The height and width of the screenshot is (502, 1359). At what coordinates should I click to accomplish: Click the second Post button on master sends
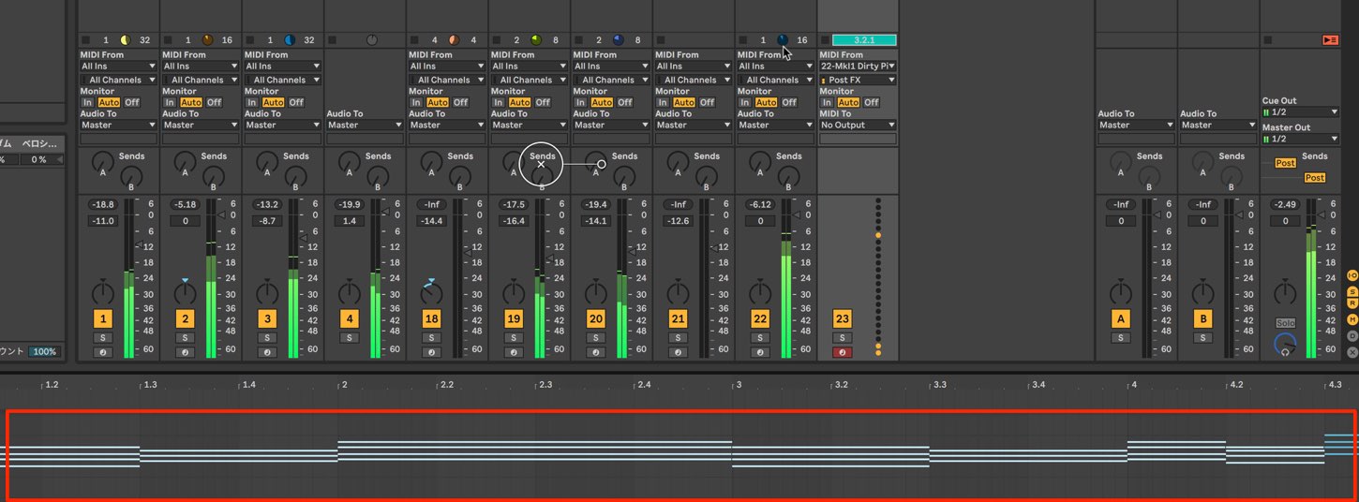point(1315,178)
